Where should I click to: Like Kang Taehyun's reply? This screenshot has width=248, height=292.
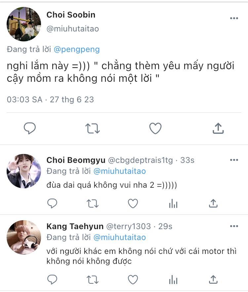pos(133,280)
